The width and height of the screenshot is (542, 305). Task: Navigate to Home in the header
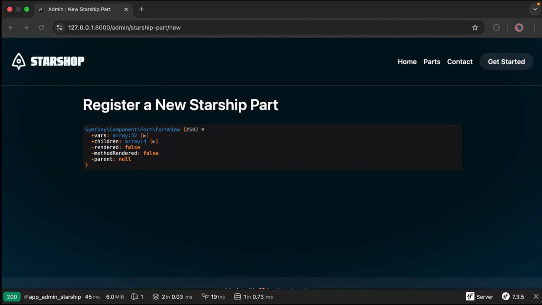pyautogui.click(x=407, y=62)
